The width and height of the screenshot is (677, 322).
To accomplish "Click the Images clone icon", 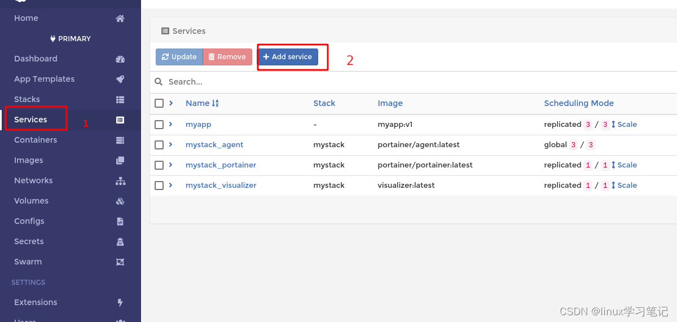I will [x=120, y=160].
